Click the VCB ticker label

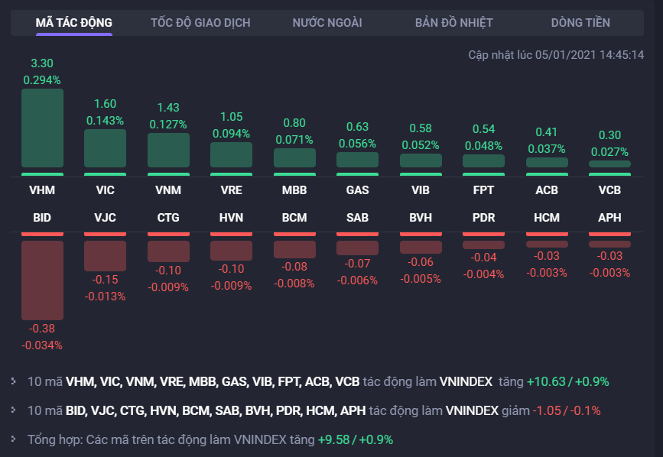tap(609, 189)
